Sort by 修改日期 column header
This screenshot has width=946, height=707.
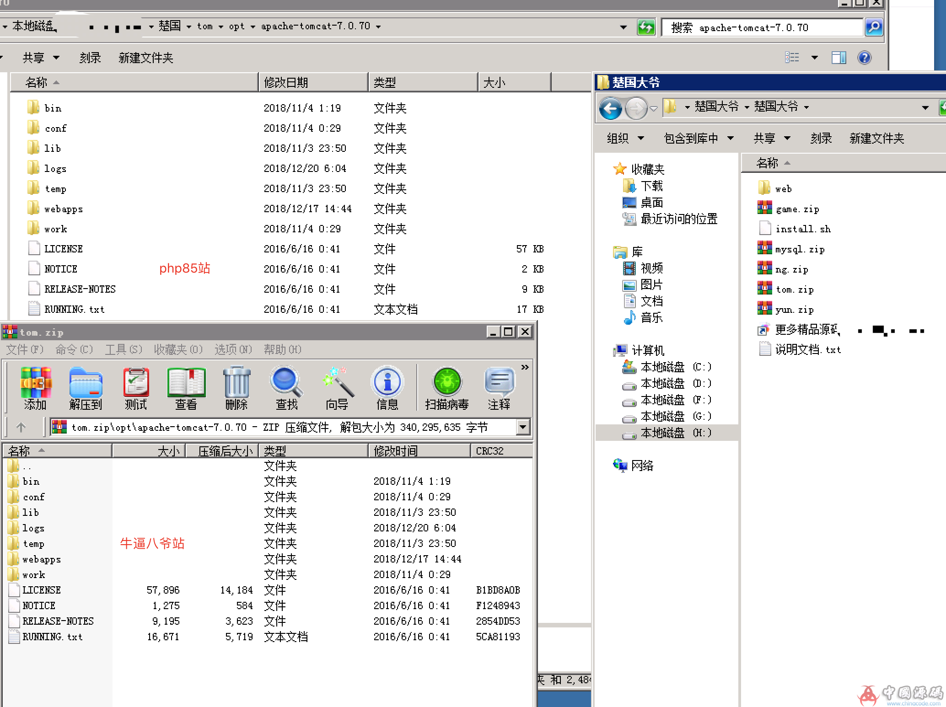(313, 82)
